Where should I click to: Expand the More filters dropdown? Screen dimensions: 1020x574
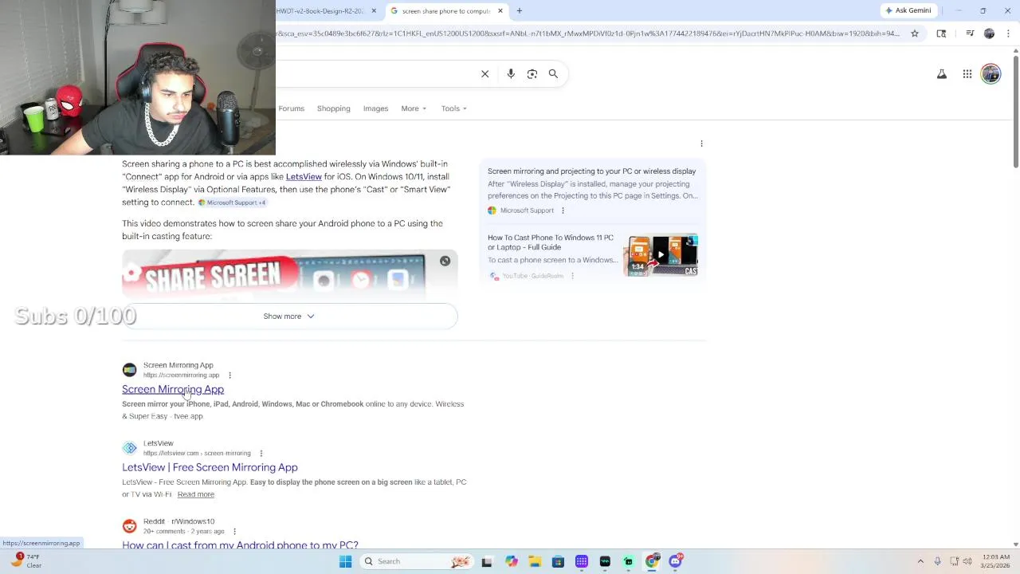click(x=414, y=108)
